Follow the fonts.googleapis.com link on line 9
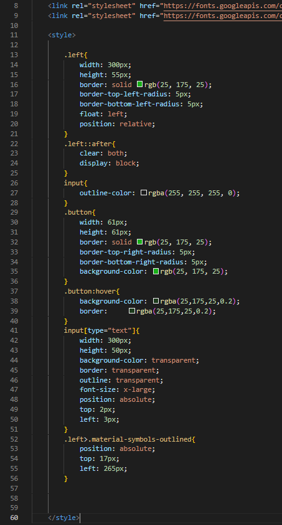 (x=223, y=16)
